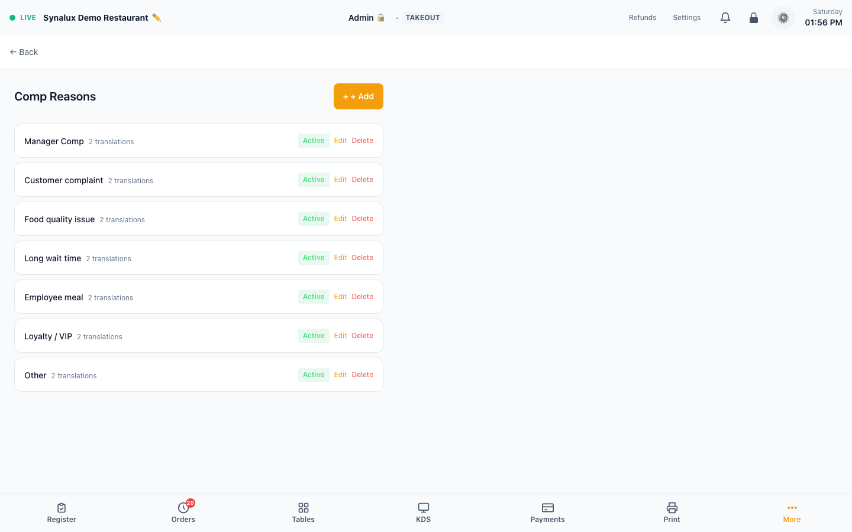Open Refunds in the top bar
Screen dimensions: 852x532
click(x=643, y=18)
